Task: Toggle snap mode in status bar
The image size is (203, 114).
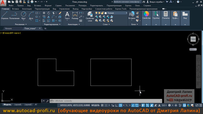Action: 106,105
